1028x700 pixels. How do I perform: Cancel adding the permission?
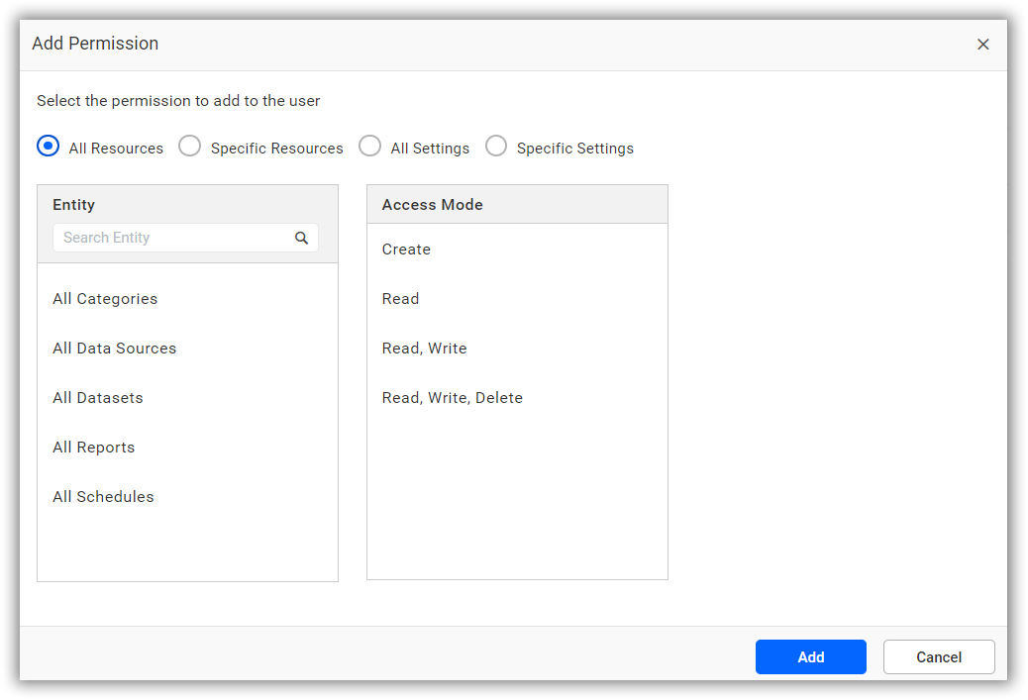click(x=938, y=656)
